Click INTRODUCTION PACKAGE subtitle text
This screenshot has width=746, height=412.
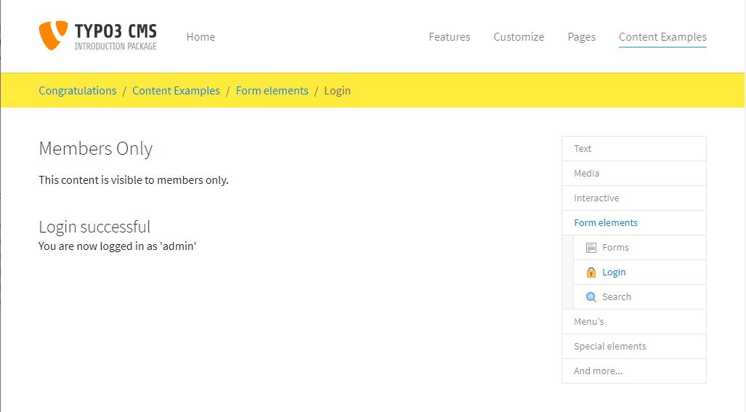point(115,47)
